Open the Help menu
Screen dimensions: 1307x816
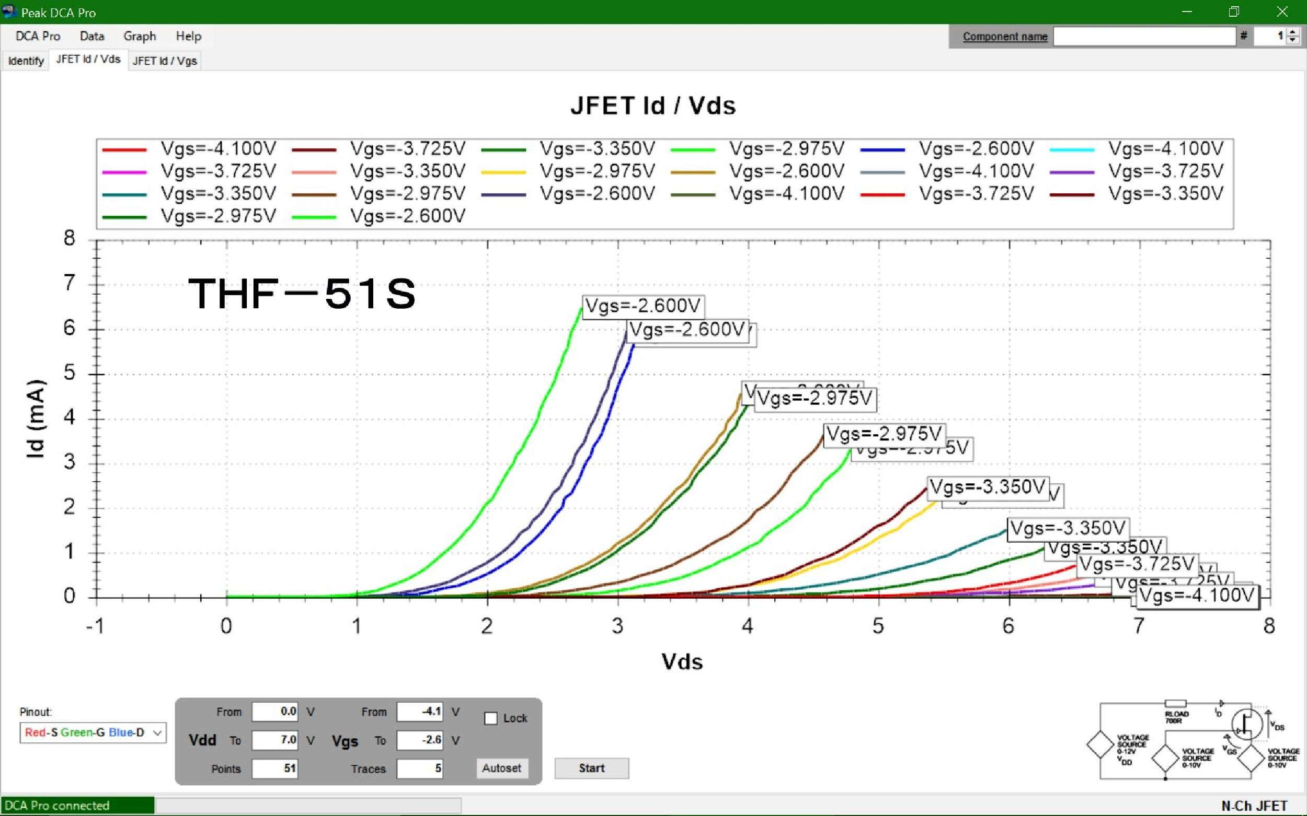[189, 36]
